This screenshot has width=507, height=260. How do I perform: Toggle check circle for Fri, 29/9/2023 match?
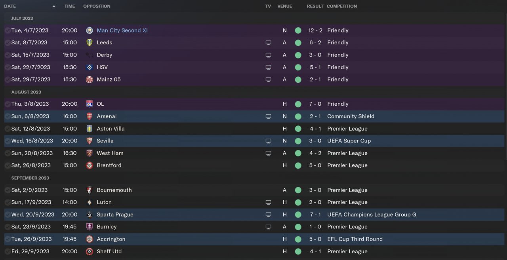coord(8,251)
